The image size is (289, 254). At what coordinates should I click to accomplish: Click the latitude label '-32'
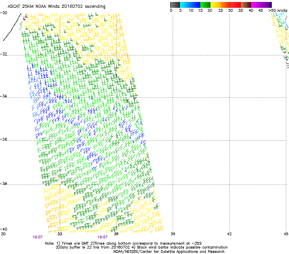pos(4,54)
